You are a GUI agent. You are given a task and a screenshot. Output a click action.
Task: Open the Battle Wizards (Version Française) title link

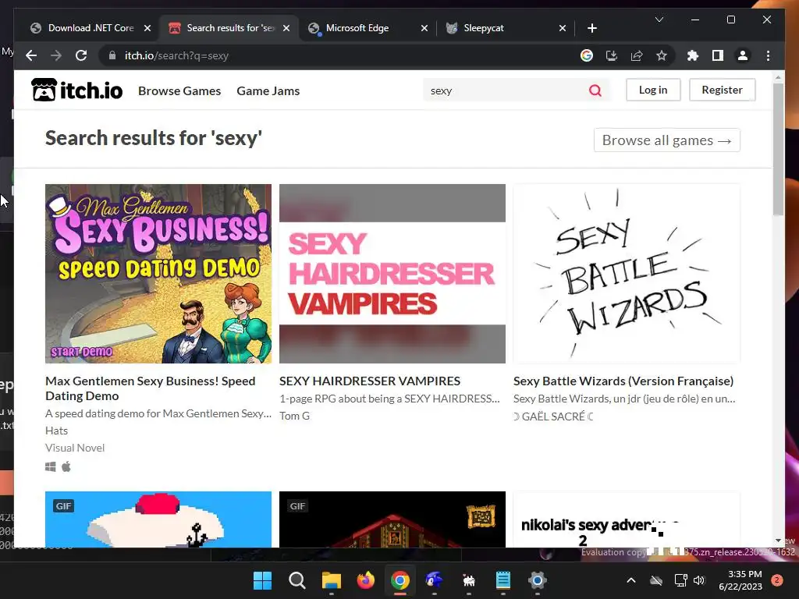pyautogui.click(x=623, y=381)
